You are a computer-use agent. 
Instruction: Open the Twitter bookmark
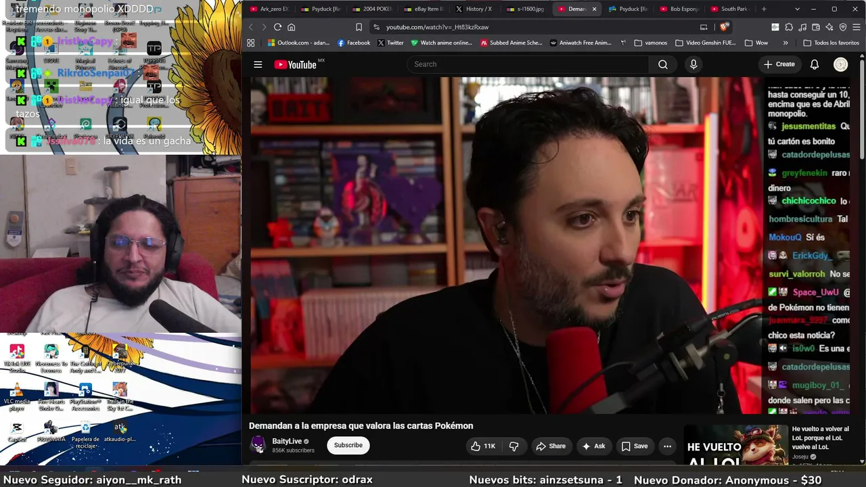pos(390,43)
